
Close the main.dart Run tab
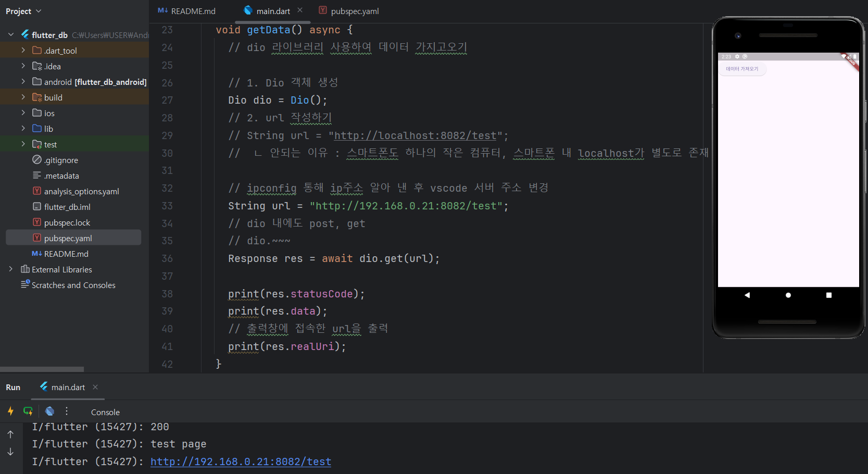click(95, 387)
